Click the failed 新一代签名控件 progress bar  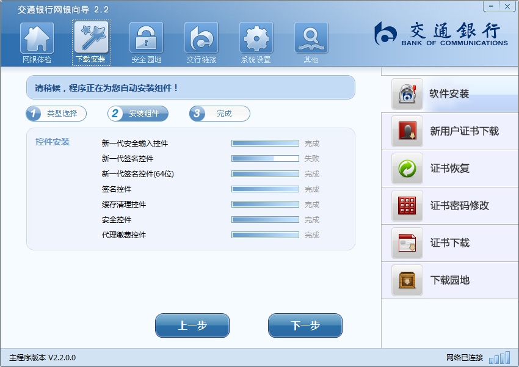click(265, 159)
